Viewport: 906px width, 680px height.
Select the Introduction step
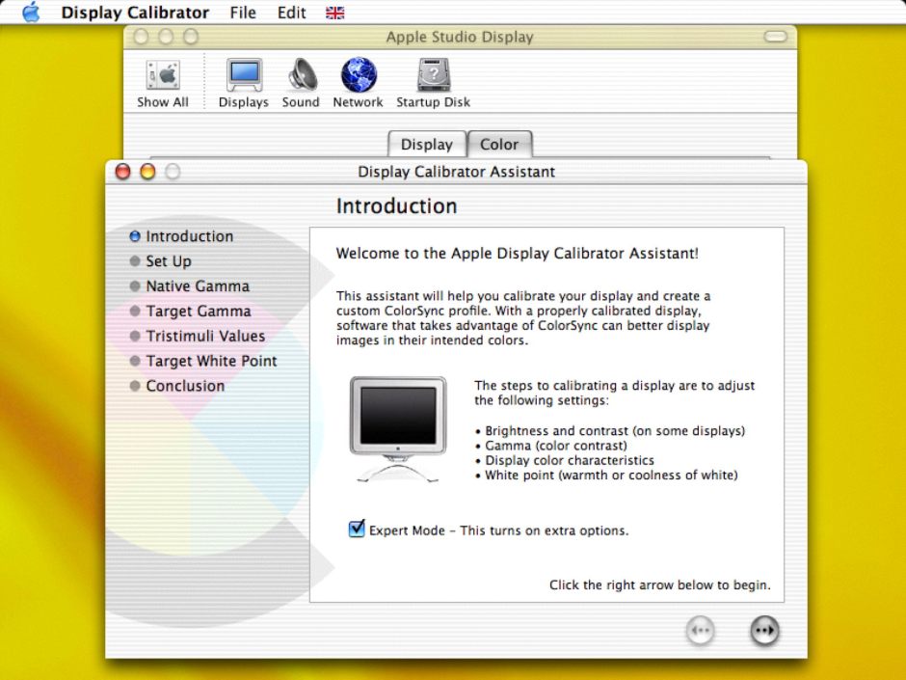(x=181, y=236)
